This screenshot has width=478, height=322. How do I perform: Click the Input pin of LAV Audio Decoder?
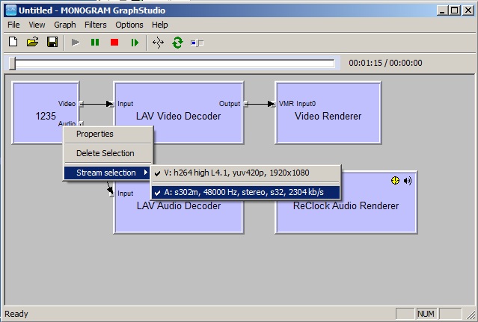111,193
